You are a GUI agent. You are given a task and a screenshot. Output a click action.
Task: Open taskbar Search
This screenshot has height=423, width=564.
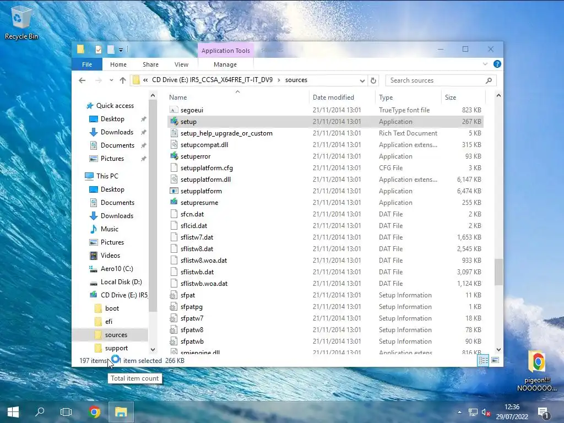40,412
